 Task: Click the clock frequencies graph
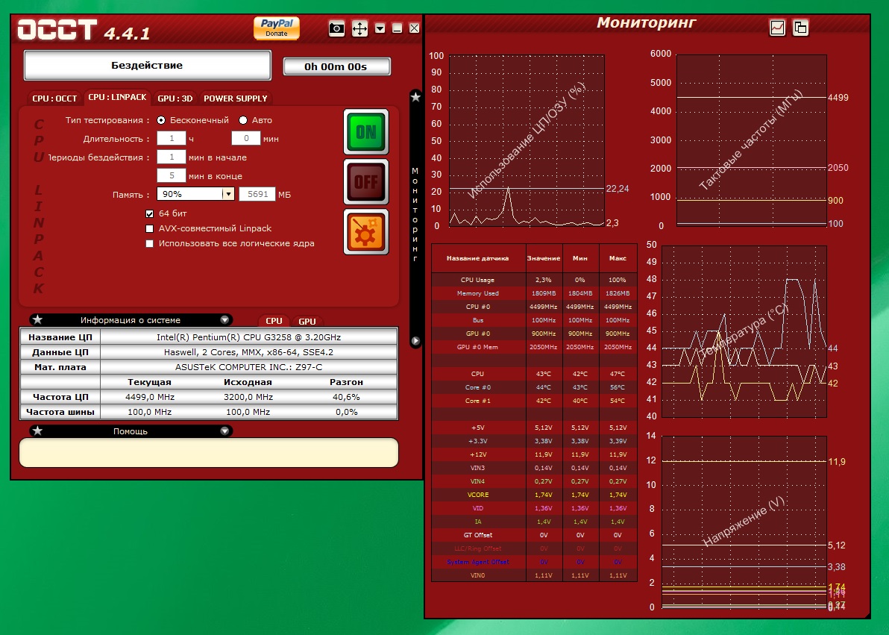point(751,141)
